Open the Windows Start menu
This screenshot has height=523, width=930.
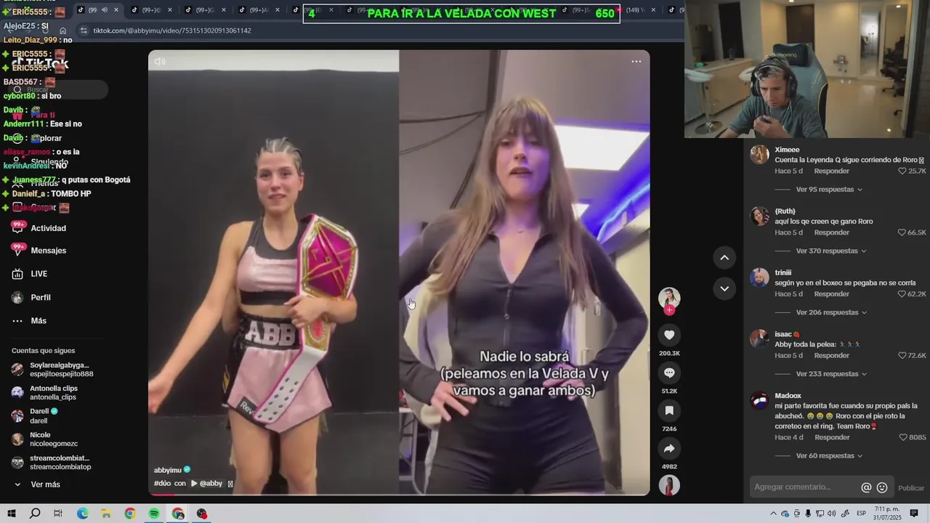[11, 514]
